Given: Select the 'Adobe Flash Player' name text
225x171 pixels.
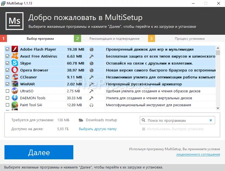Looking at the screenshot, I should (38, 49).
